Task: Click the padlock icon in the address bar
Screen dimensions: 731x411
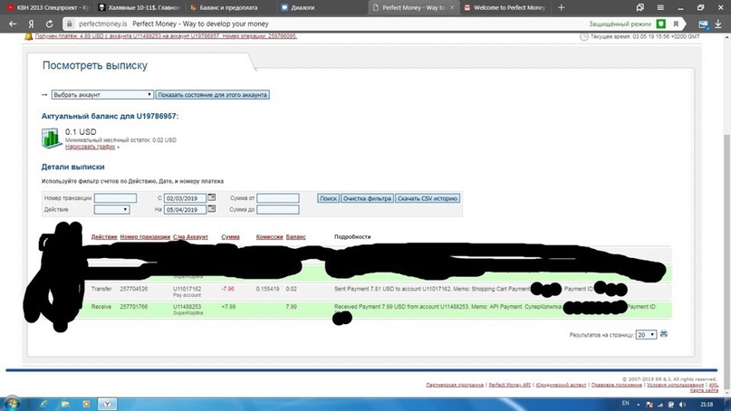Action: tap(70, 24)
